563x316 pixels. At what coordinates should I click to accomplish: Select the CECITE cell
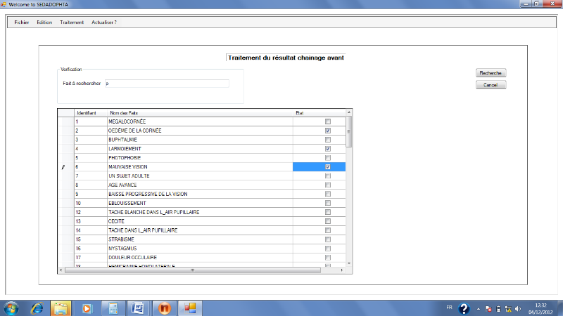[x=200, y=221]
